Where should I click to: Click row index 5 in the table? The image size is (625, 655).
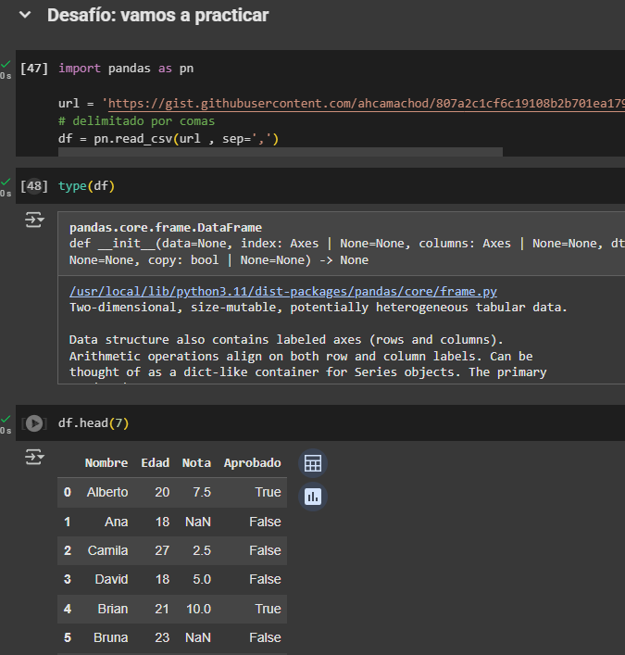click(68, 638)
